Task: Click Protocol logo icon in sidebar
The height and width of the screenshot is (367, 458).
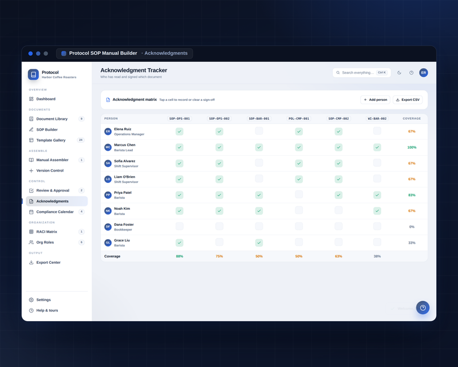Action: coord(33,75)
